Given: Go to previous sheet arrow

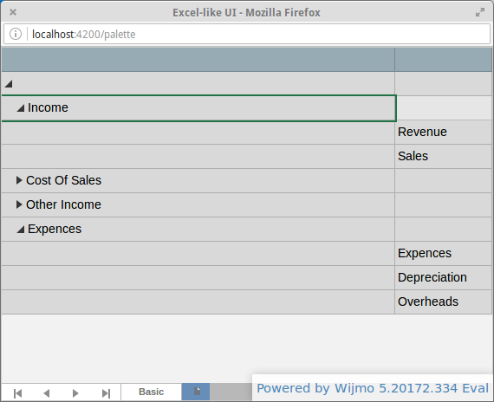Looking at the screenshot, I should point(47,392).
